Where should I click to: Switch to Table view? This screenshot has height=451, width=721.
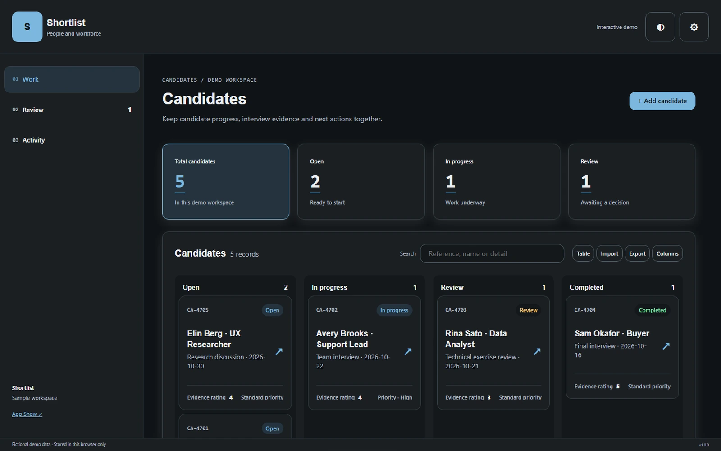tap(583, 253)
